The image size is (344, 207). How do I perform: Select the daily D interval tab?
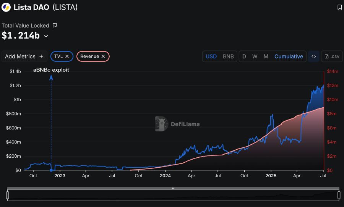tap(244, 57)
